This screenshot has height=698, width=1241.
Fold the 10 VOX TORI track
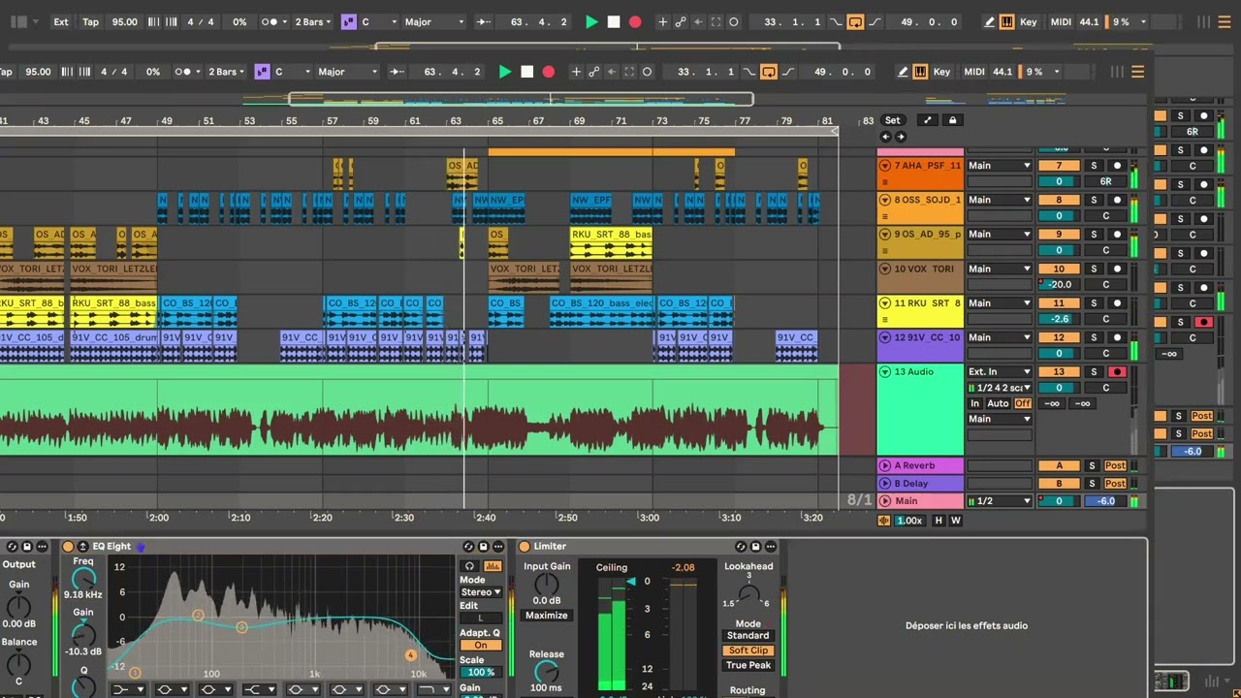(x=884, y=269)
